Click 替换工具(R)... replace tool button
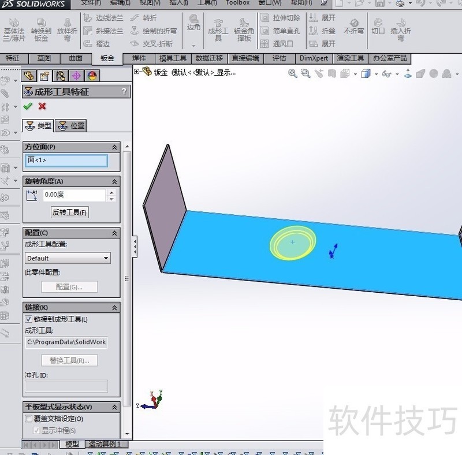 tap(69, 360)
